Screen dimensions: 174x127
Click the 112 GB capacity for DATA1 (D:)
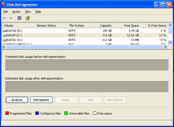107,40
